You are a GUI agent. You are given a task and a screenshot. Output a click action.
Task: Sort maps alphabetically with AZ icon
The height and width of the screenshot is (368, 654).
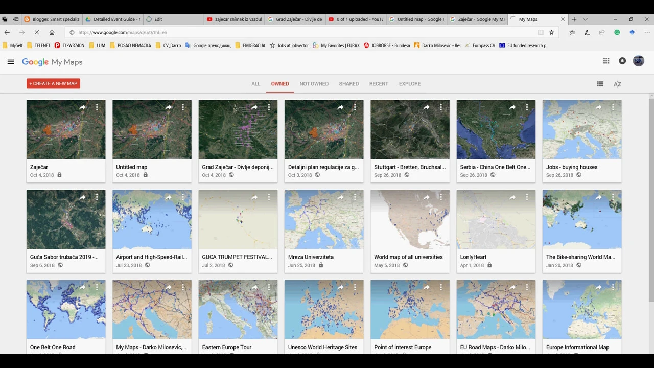click(617, 84)
